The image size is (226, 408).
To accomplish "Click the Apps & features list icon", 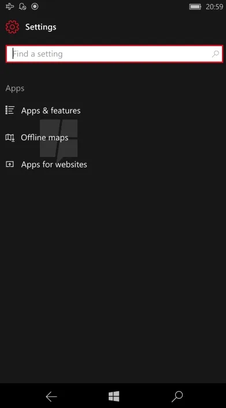I will point(10,110).
